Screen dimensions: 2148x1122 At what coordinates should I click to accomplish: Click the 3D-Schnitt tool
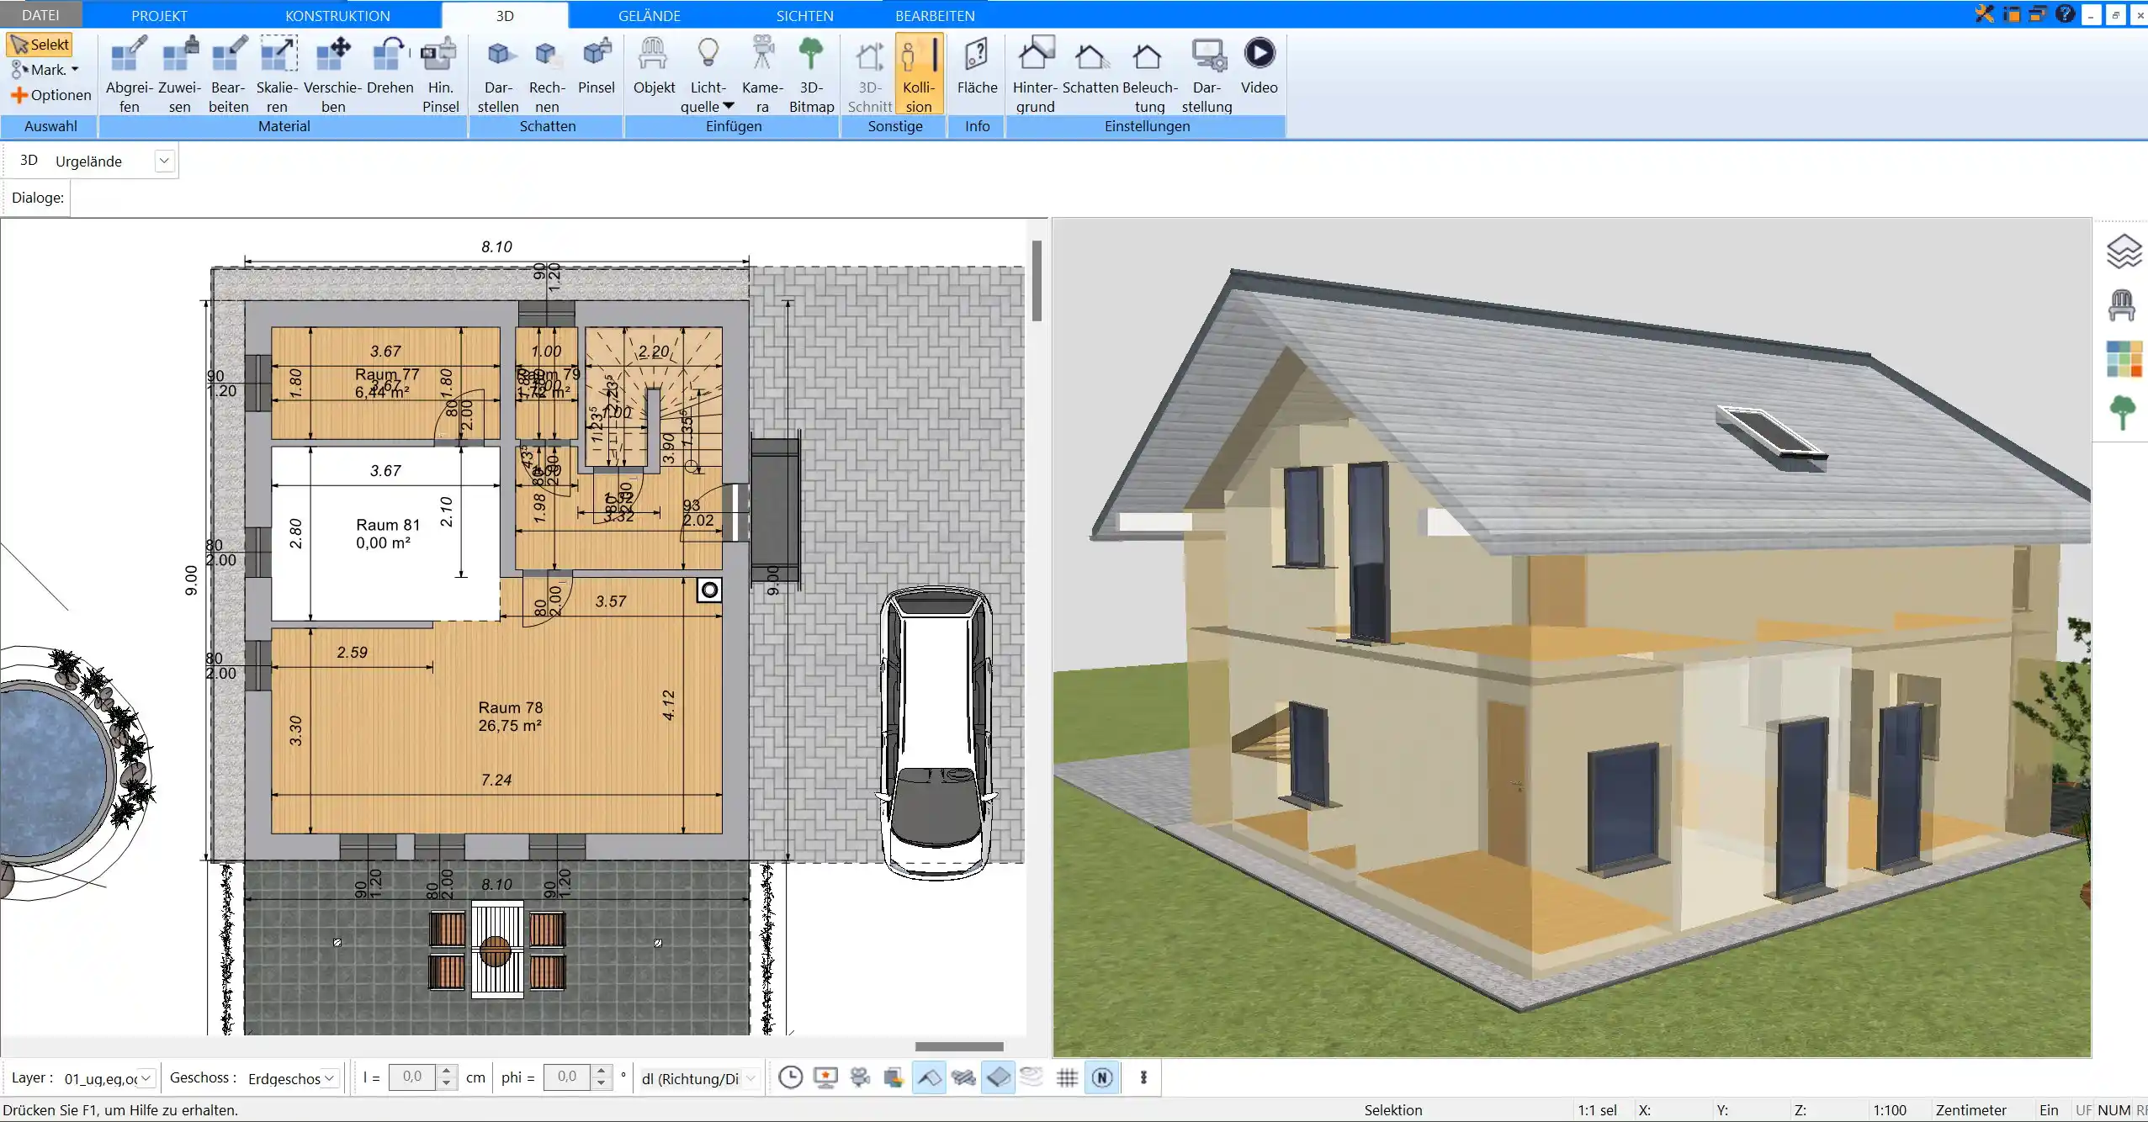click(x=870, y=74)
